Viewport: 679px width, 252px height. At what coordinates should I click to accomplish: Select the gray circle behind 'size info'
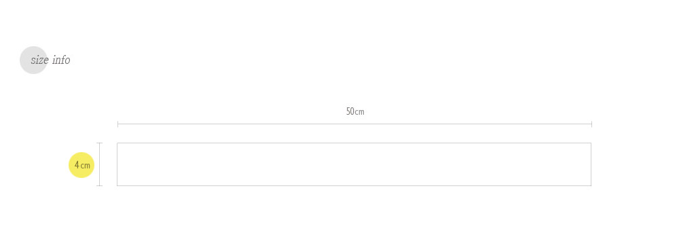tap(33, 60)
